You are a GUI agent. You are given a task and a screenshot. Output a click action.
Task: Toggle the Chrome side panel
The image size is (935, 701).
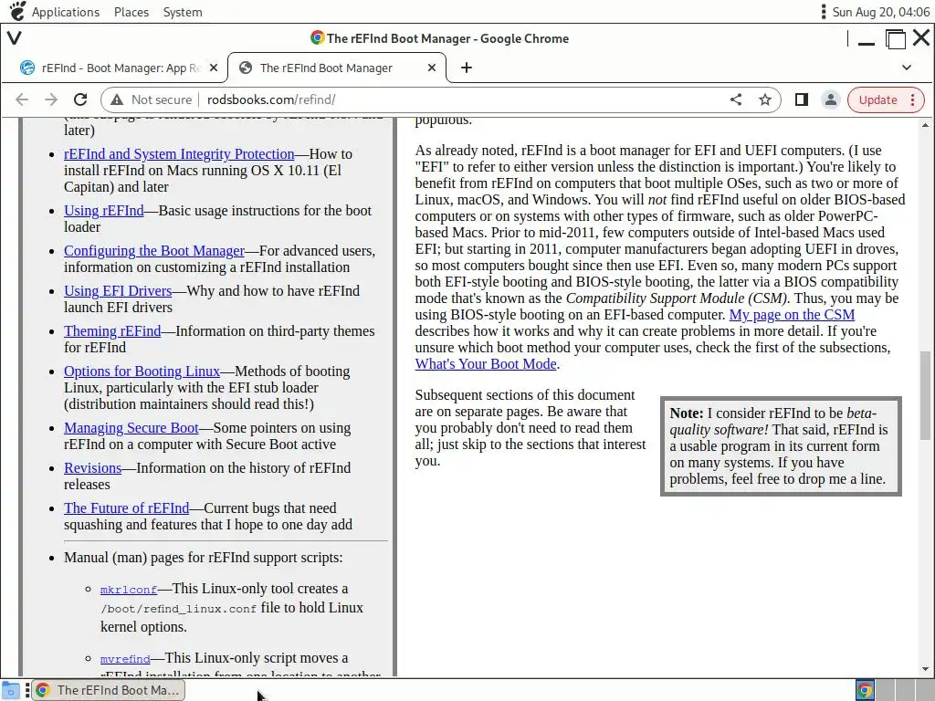(x=802, y=99)
